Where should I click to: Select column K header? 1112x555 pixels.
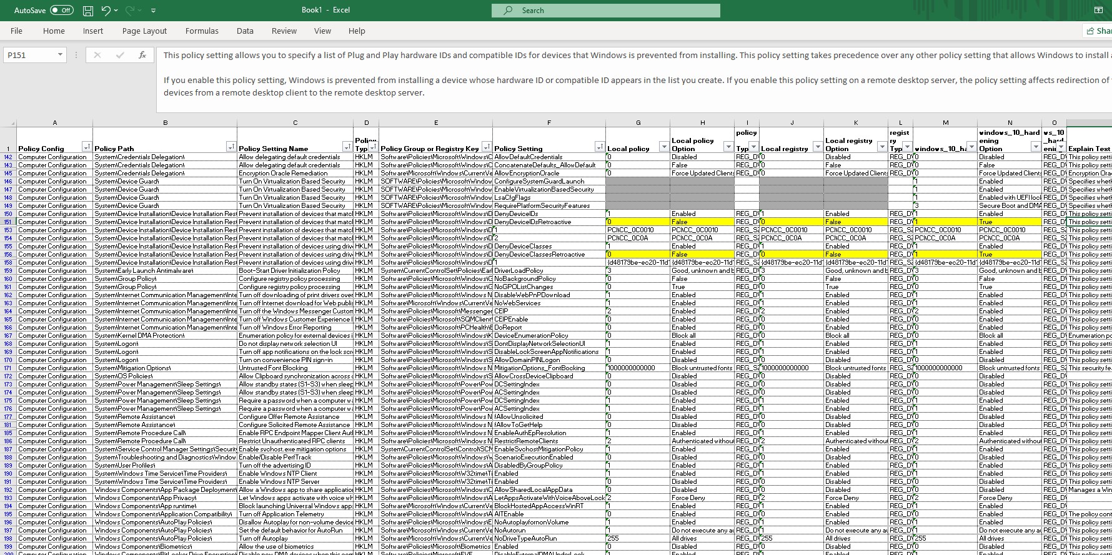coord(856,122)
